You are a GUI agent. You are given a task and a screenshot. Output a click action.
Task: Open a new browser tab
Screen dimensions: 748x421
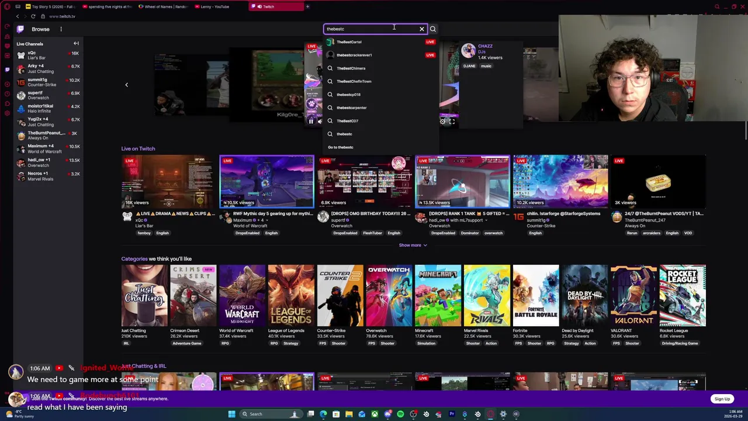pos(307,6)
